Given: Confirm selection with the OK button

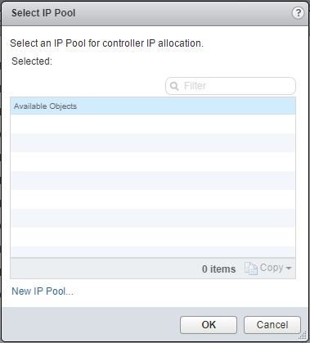Looking at the screenshot, I should point(209,325).
